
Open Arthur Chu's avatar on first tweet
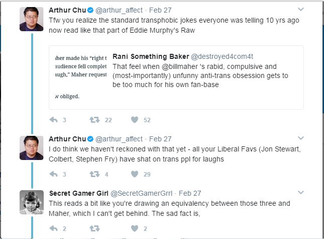(x=32, y=19)
